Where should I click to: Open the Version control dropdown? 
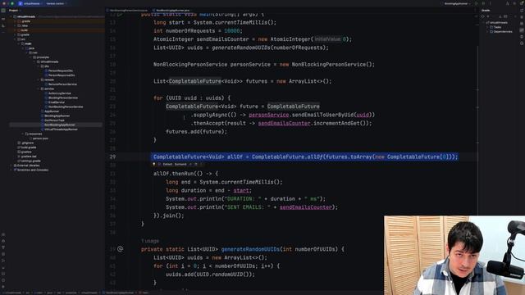57,3
